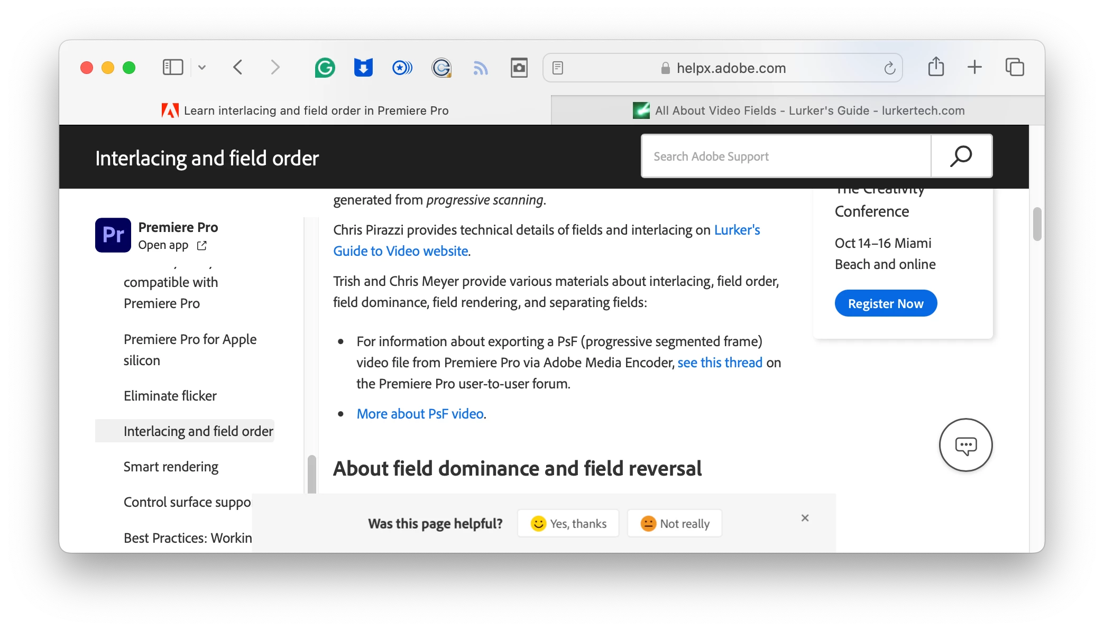Select Smart rendering in sidebar navigation
This screenshot has height=631, width=1104.
pos(171,467)
